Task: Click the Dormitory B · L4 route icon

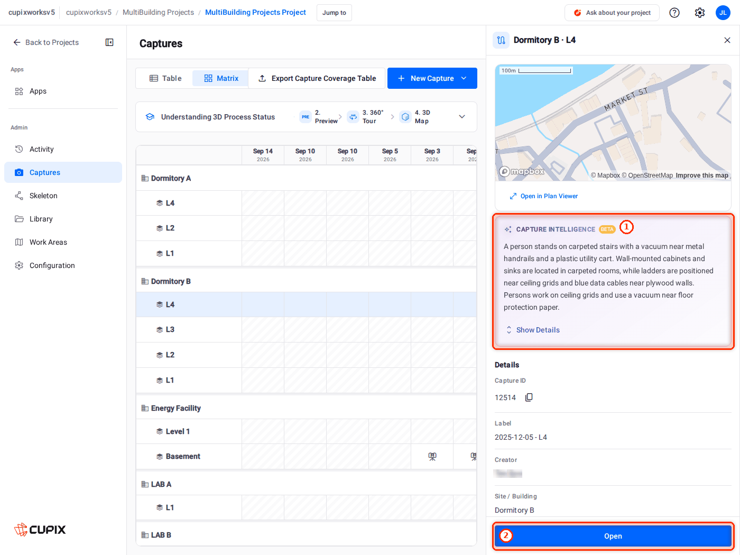Action: [x=501, y=40]
